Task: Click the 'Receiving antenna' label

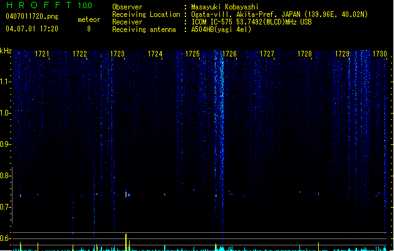Action: pyautogui.click(x=144, y=29)
